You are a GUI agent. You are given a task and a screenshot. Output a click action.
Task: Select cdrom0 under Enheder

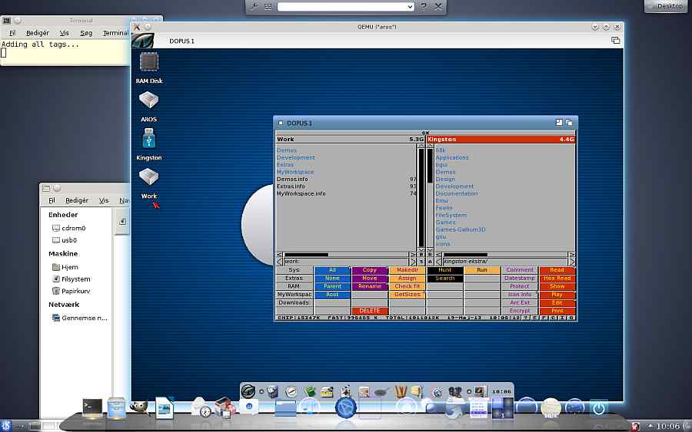pos(74,228)
